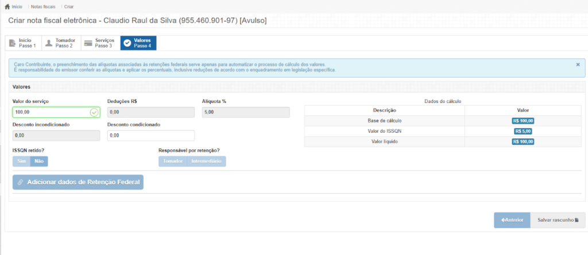Click Salvar rascunho button
Screen dimensions: 588x255
pyautogui.click(x=558, y=220)
